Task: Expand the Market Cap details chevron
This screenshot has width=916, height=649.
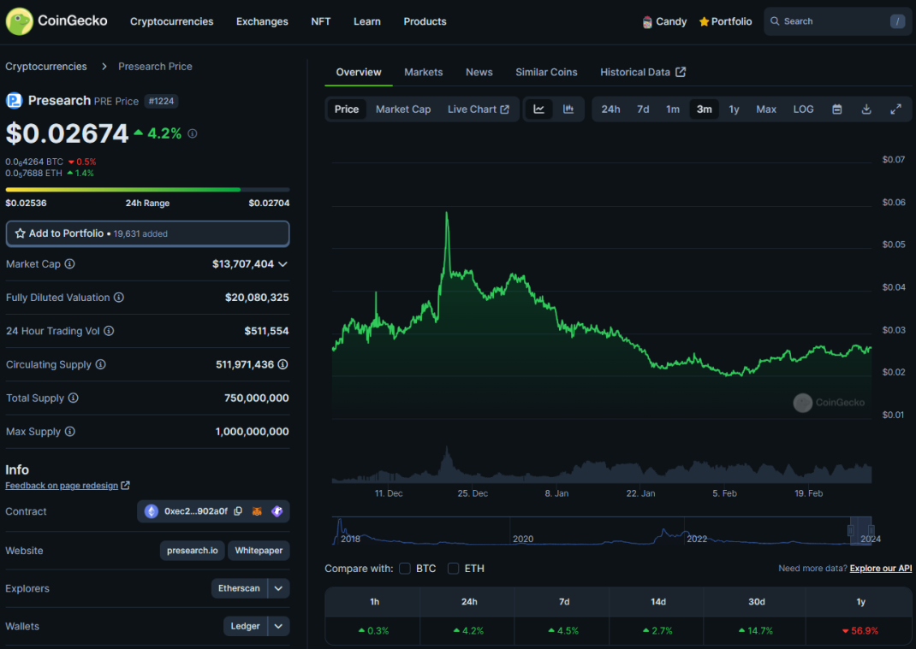Action: tap(283, 264)
